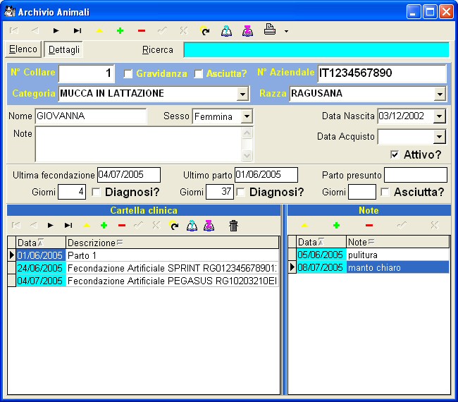Click the blue book icon in main toolbar
Screen dimensions: 458x402
(226, 31)
